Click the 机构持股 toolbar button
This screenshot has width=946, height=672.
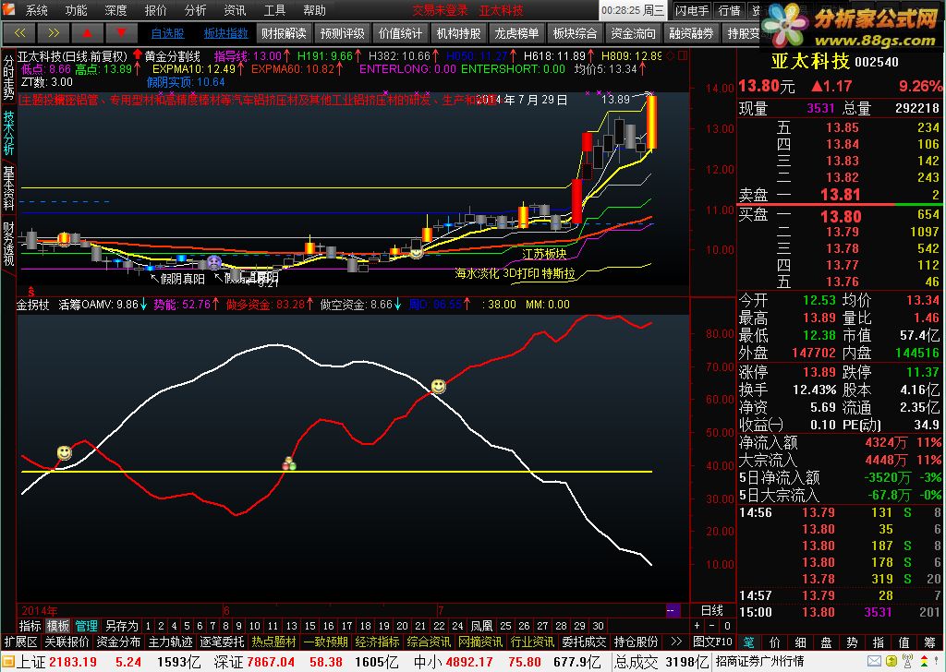[x=458, y=33]
